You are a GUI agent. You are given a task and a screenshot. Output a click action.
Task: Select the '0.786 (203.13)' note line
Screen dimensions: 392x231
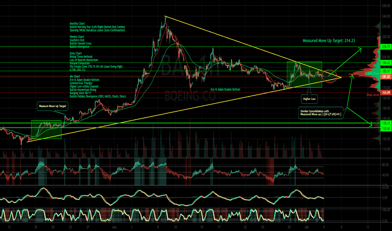[77, 70]
